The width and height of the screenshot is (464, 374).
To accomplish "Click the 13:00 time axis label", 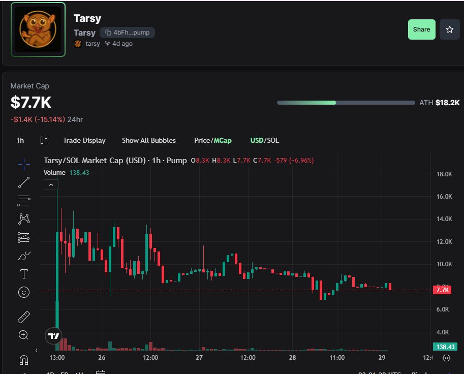I will [57, 358].
